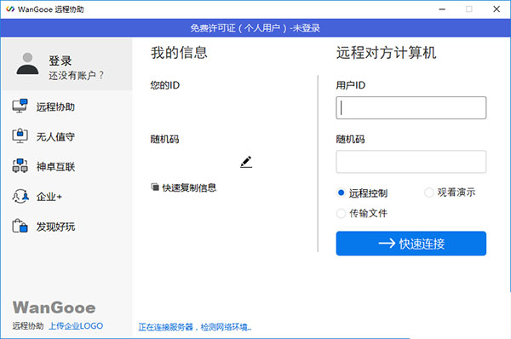Click the 企业+ people icon
511x339 pixels.
[x=20, y=196]
